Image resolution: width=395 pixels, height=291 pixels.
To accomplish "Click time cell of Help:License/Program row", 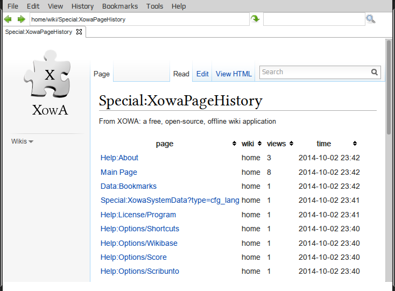I will tap(329, 215).
